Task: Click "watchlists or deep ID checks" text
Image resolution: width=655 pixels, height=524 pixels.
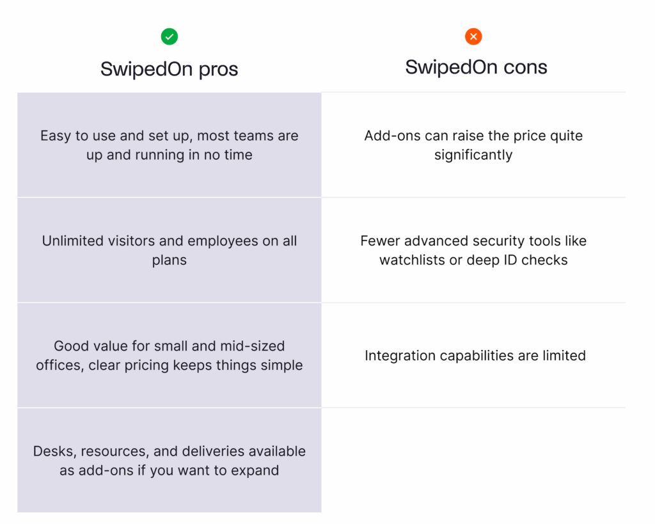Action: tap(473, 260)
